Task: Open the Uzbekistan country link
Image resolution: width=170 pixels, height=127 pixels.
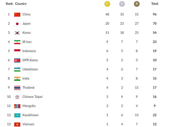Action: click(30, 69)
